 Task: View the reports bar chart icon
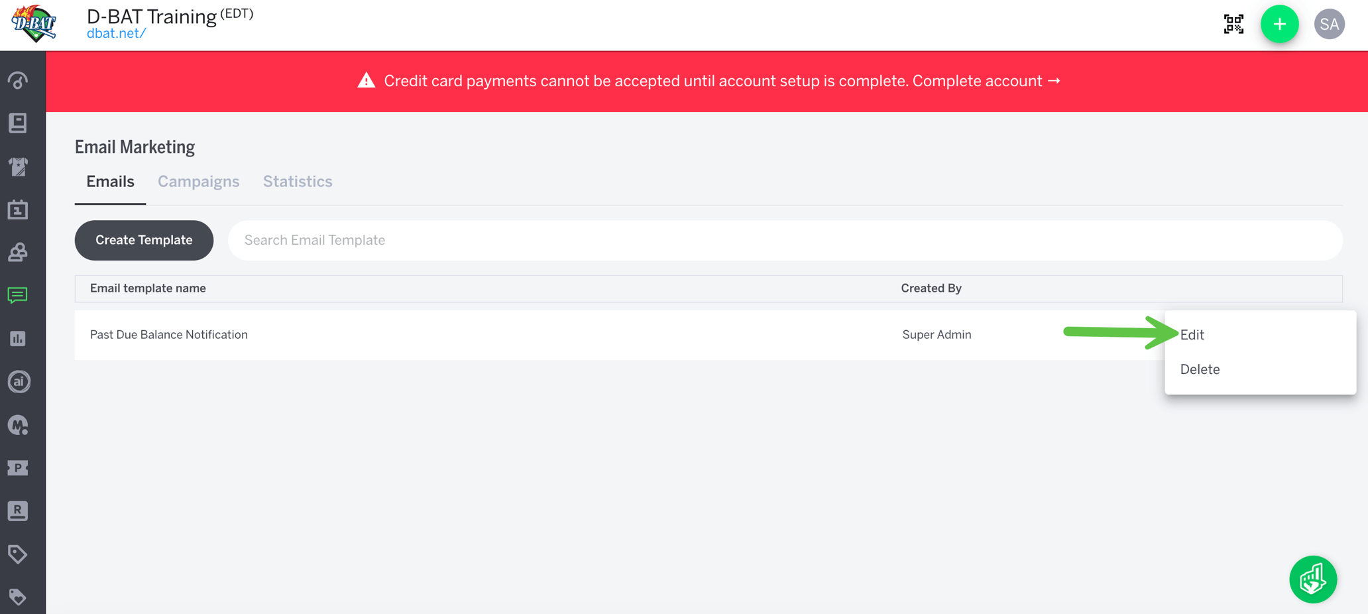tap(17, 338)
